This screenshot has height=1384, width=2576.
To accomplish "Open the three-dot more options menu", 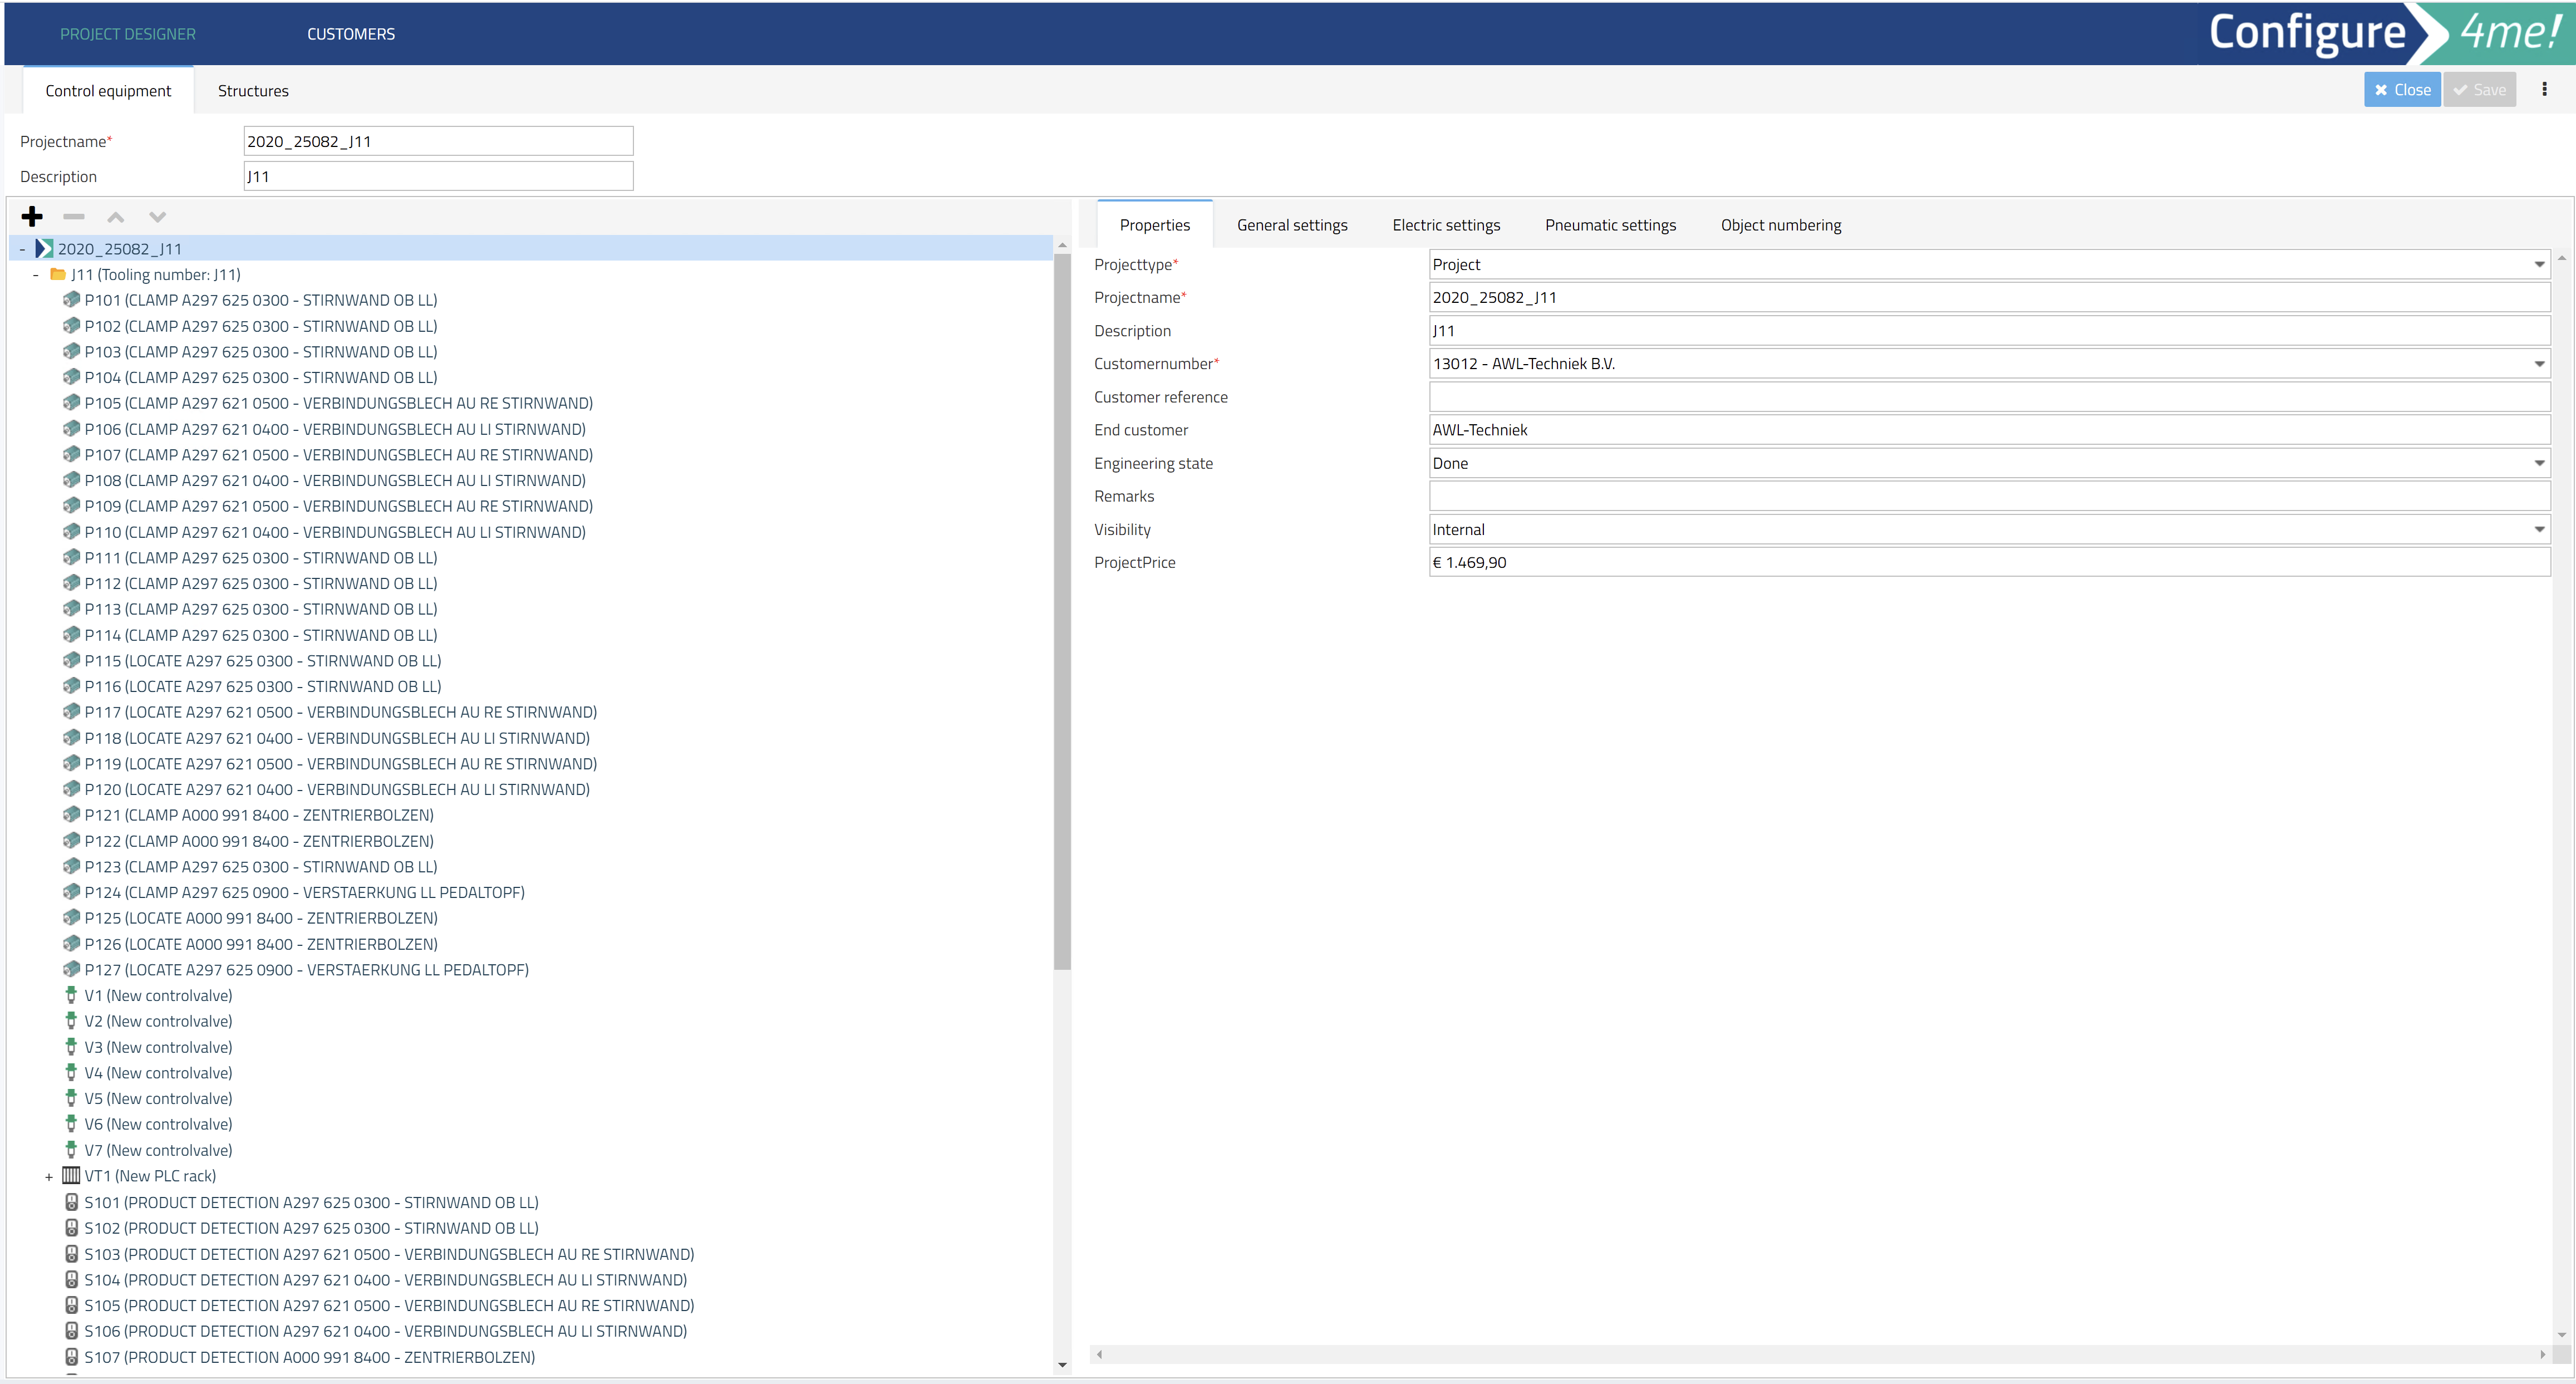I will point(2544,89).
